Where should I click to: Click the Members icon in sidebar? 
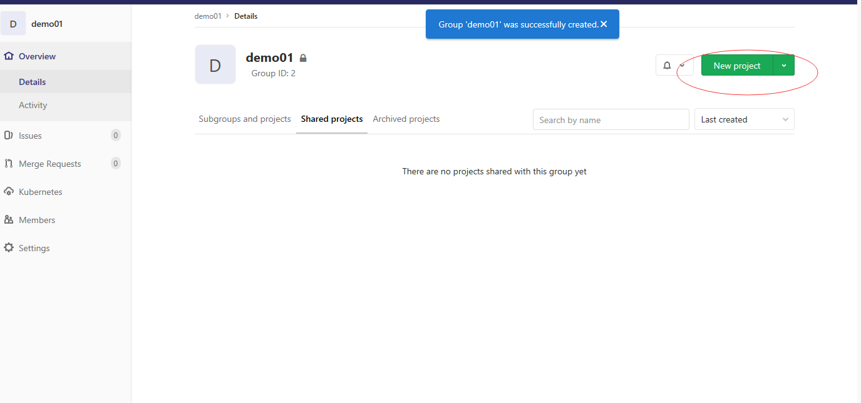[9, 220]
